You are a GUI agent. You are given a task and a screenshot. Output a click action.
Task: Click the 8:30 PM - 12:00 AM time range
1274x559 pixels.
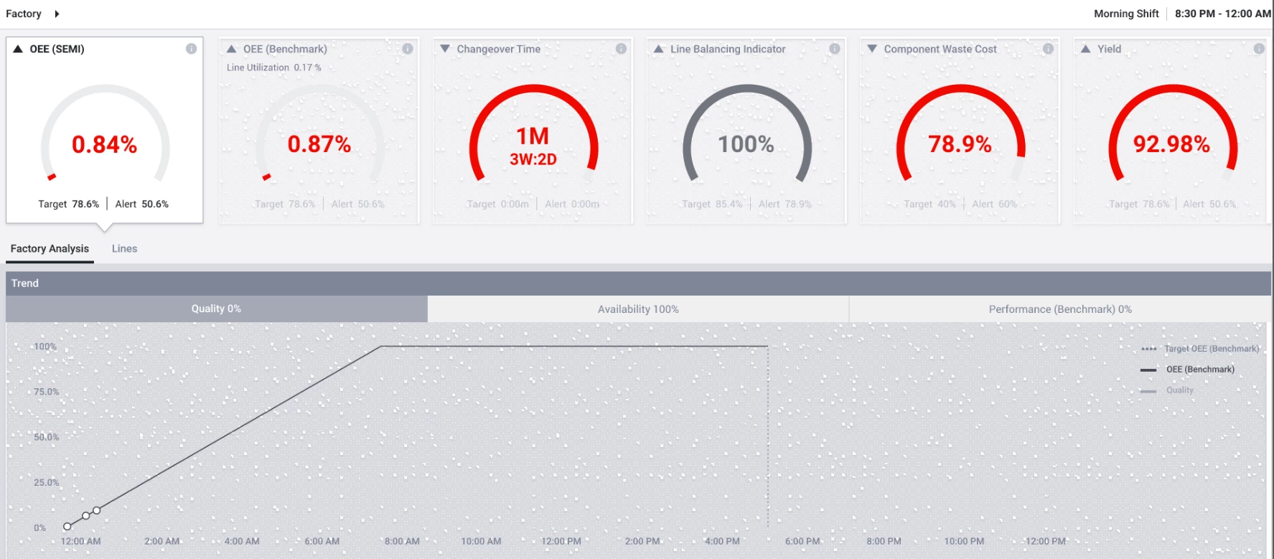1223,14
